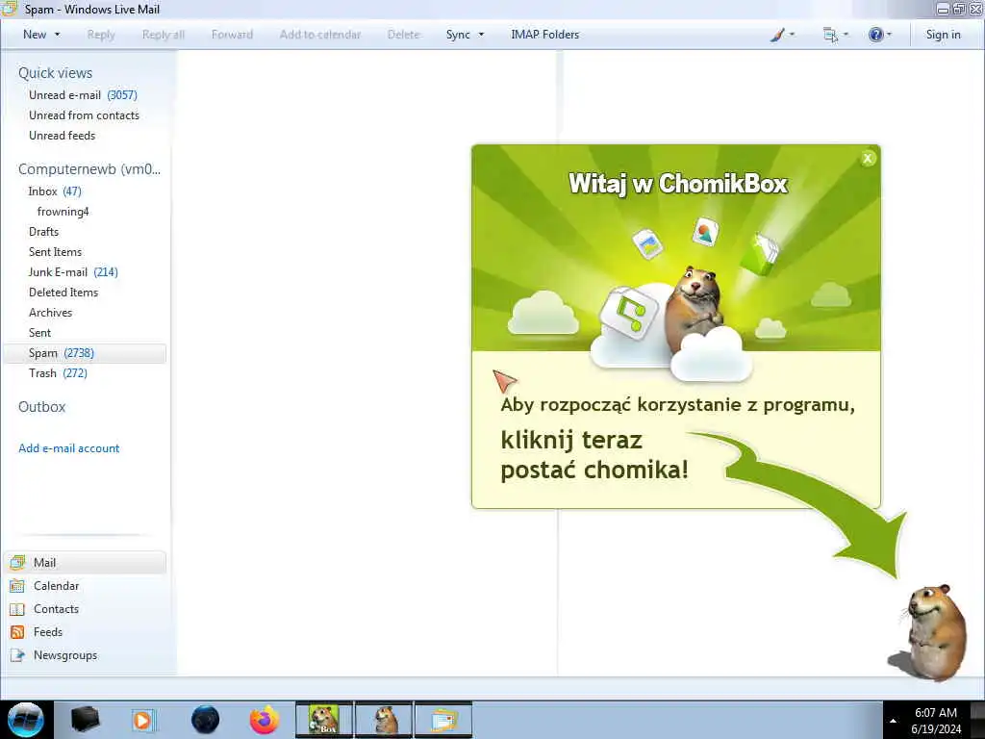Switch to ChomikBox taskbar item

324,720
